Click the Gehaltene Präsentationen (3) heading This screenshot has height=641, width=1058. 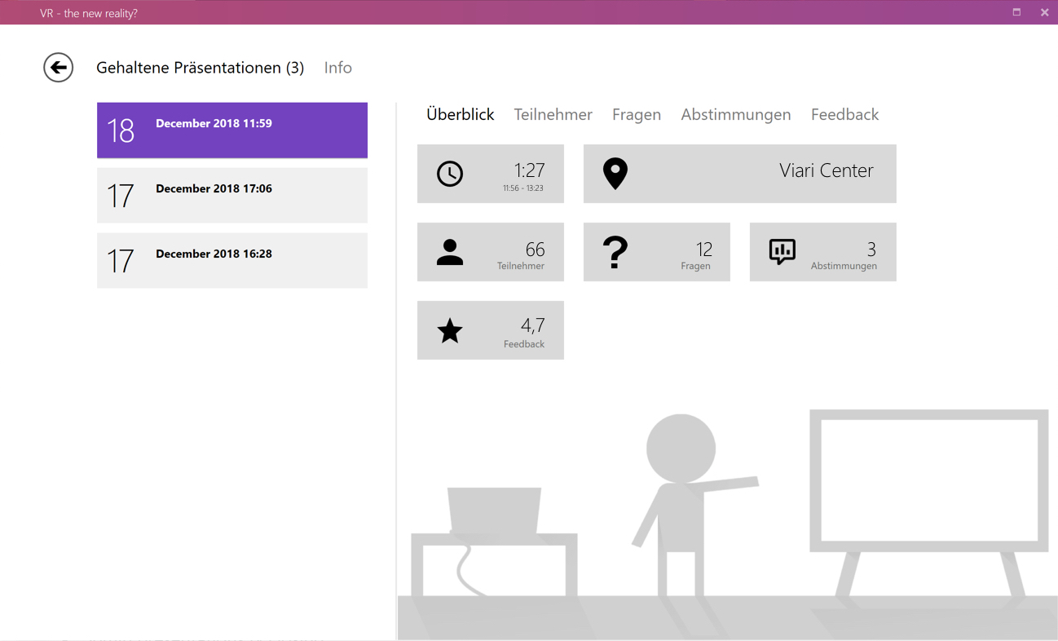pos(200,68)
